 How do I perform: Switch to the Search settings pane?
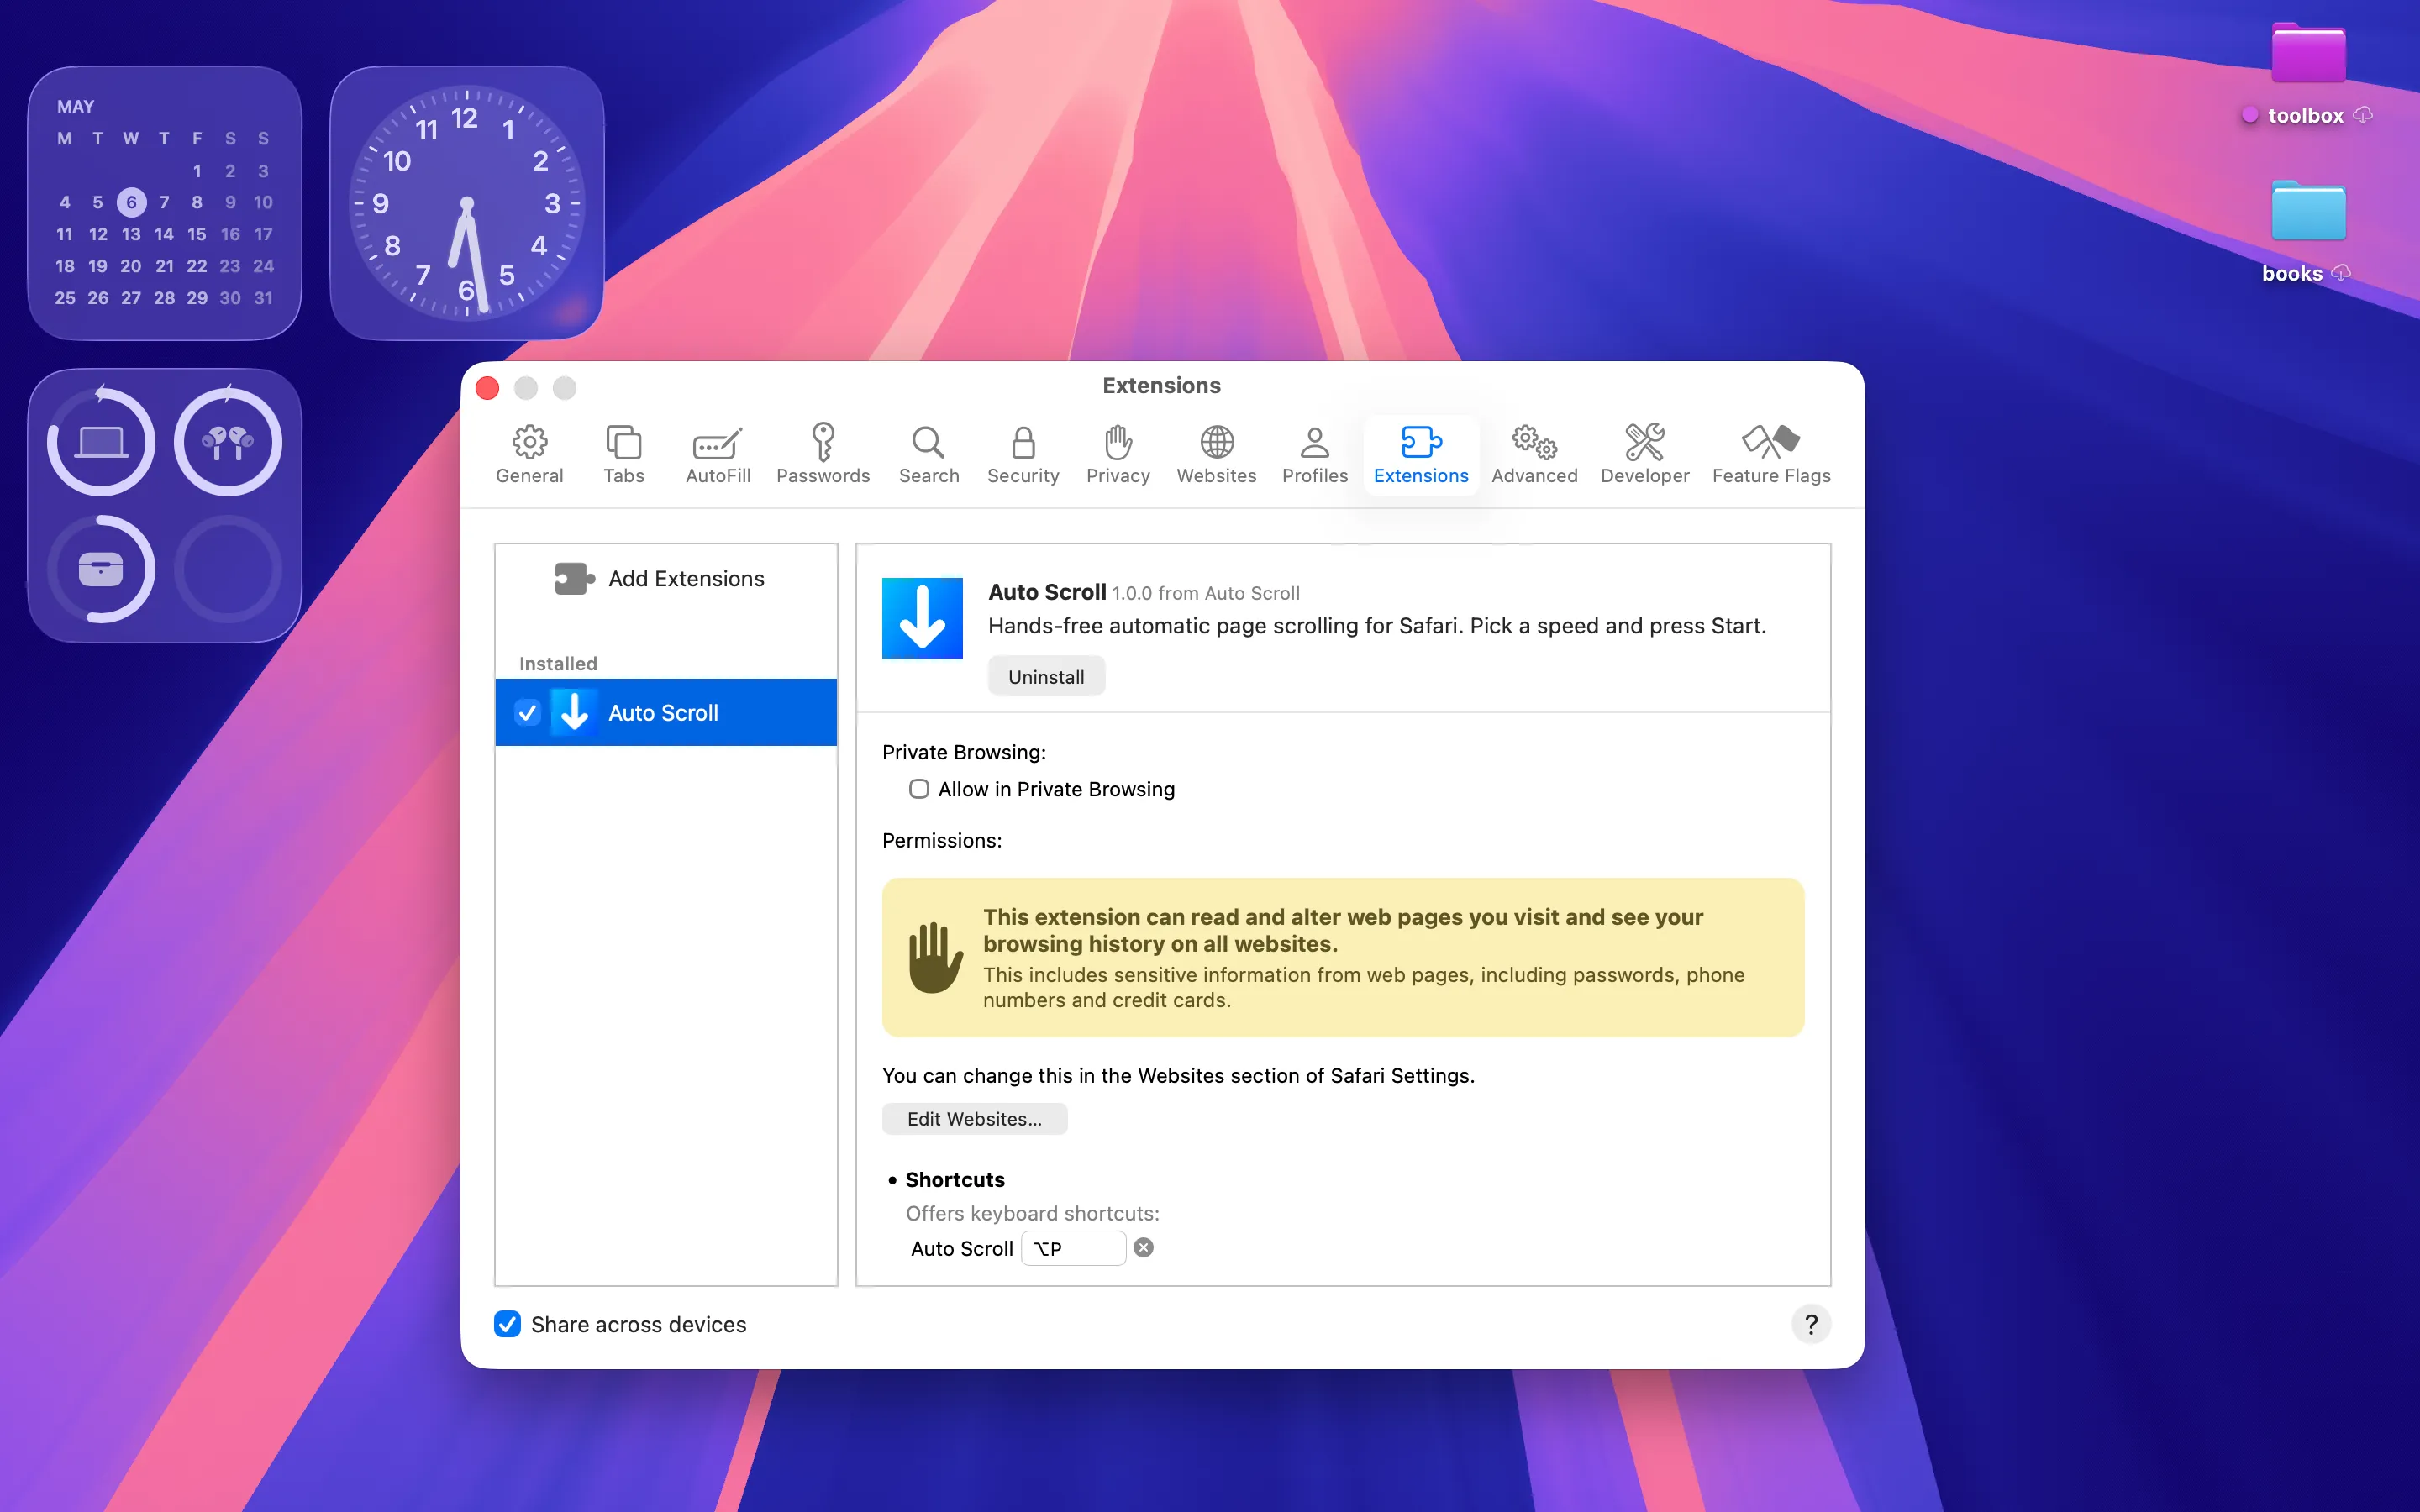928,453
